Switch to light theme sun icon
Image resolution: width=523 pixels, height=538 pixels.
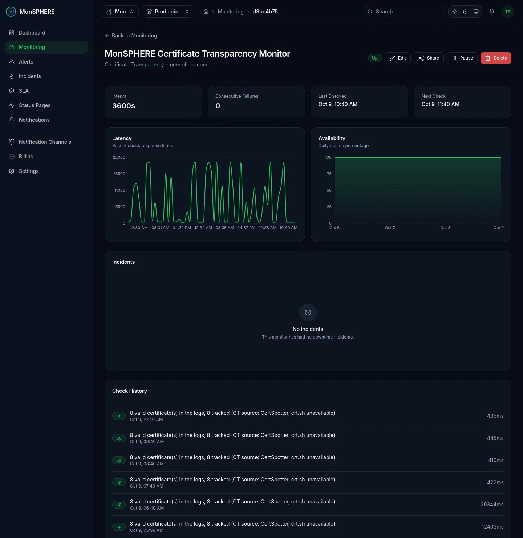tap(454, 12)
